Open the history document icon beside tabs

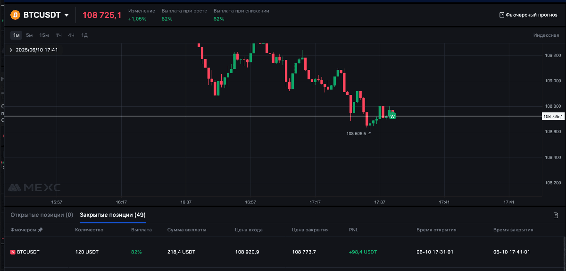556,215
